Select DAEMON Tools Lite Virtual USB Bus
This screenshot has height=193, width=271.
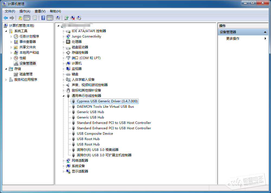coord(105,107)
